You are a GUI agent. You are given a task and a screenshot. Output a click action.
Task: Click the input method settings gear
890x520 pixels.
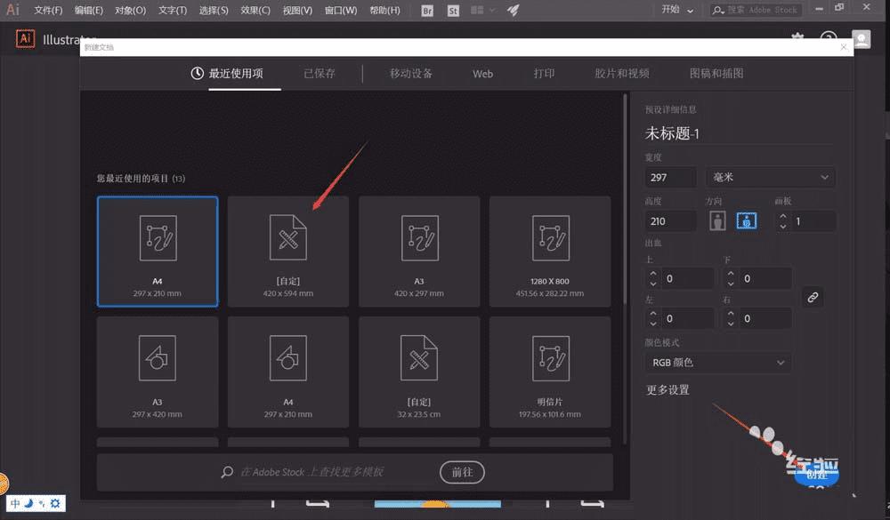[55, 503]
